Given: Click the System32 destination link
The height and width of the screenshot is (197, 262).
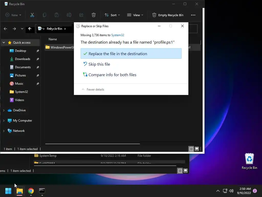Looking at the screenshot, I should (118, 35).
